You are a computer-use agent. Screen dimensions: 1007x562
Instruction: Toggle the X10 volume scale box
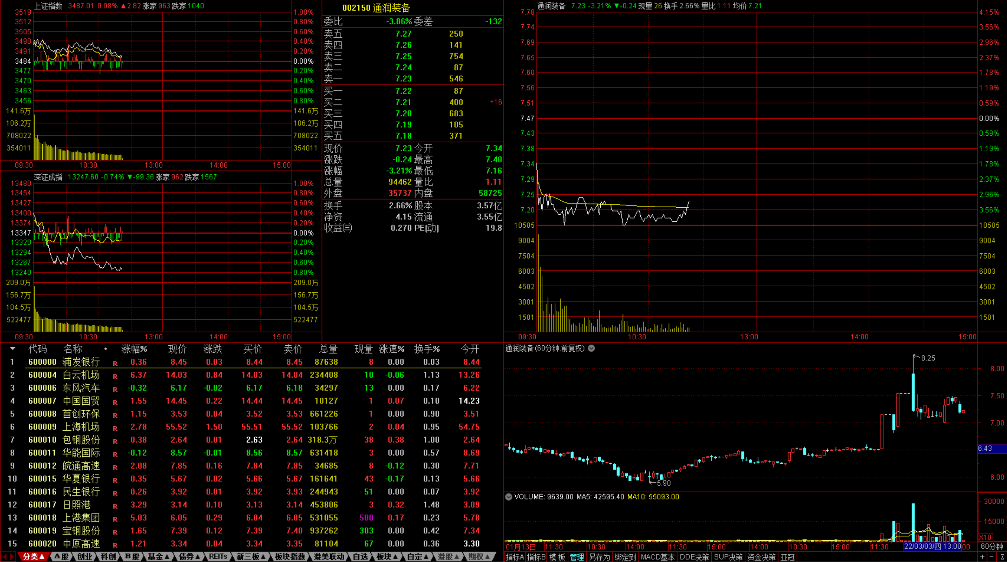(985, 537)
